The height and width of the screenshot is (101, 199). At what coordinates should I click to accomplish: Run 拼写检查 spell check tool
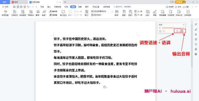pyautogui.click(x=6, y=13)
